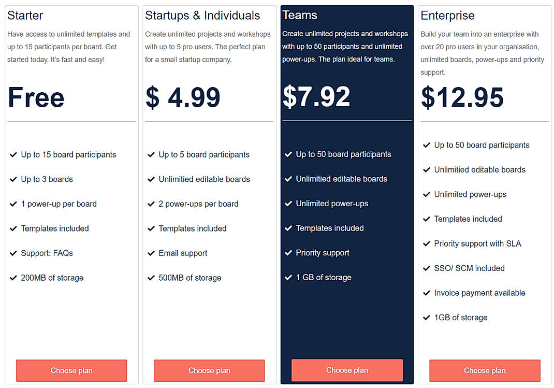Click the checkmark next to 'Up to 3 boards'
The height and width of the screenshot is (388, 554).
click(13, 179)
